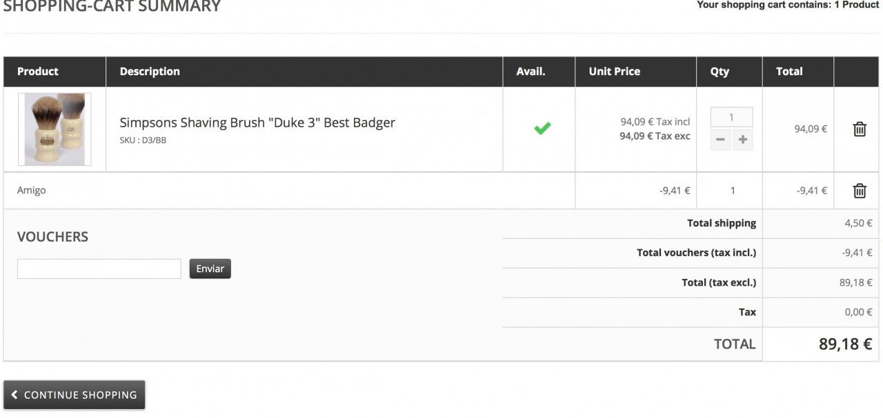Select the Qty column header
Viewport: 883px width, 418px height.
720,72
